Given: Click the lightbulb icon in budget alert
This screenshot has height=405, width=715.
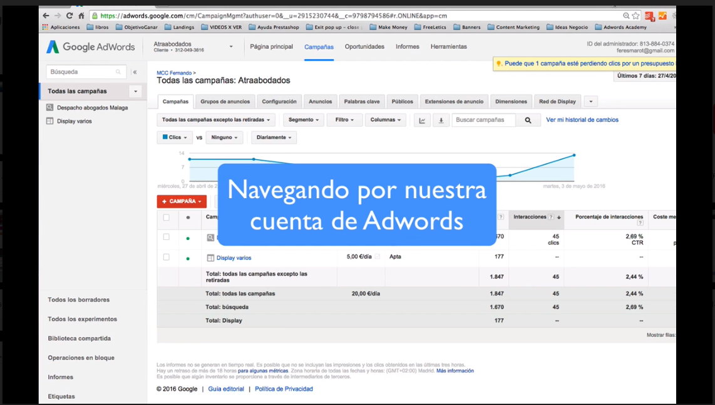Looking at the screenshot, I should [499, 64].
